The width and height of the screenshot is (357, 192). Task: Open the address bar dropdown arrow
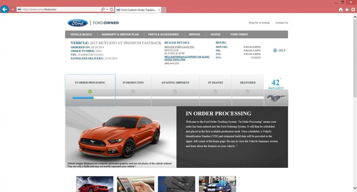pos(107,9)
